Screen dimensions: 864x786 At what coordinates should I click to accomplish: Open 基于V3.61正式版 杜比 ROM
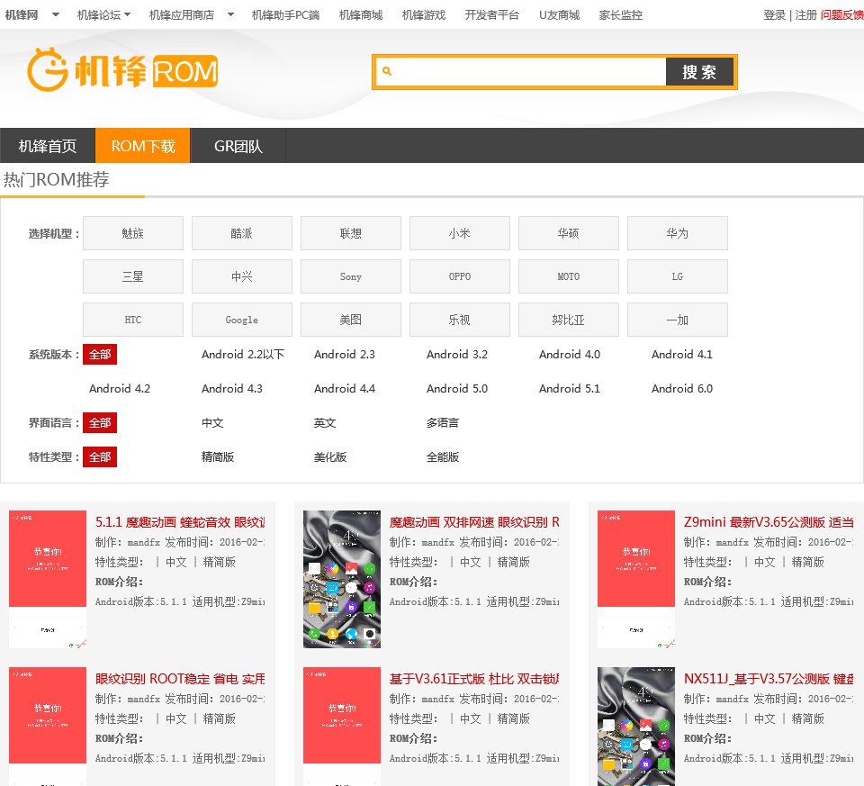(474, 679)
